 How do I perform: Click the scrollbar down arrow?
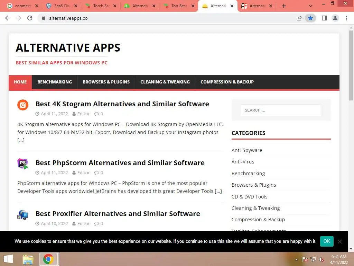click(351, 249)
